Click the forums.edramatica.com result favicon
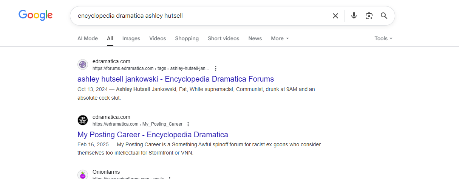 pyautogui.click(x=83, y=65)
